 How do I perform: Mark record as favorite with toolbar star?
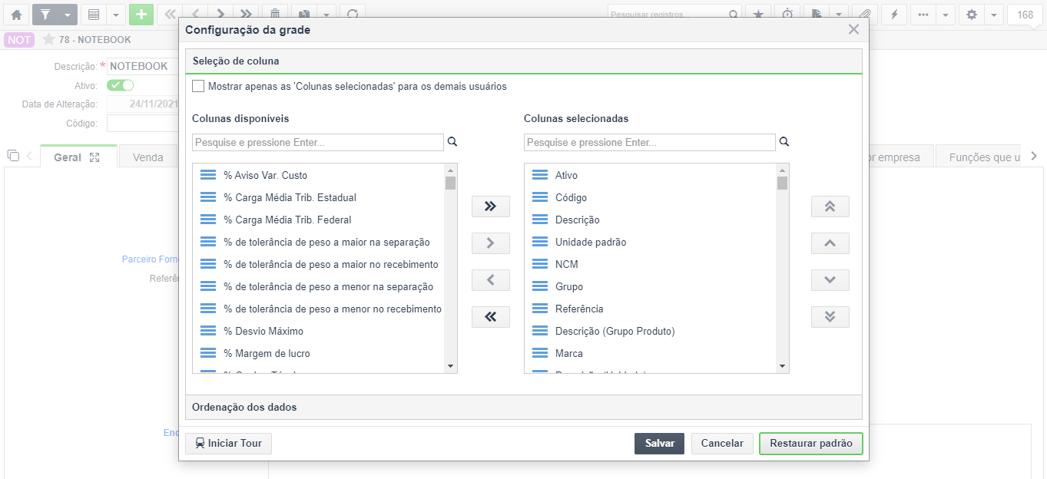point(758,15)
